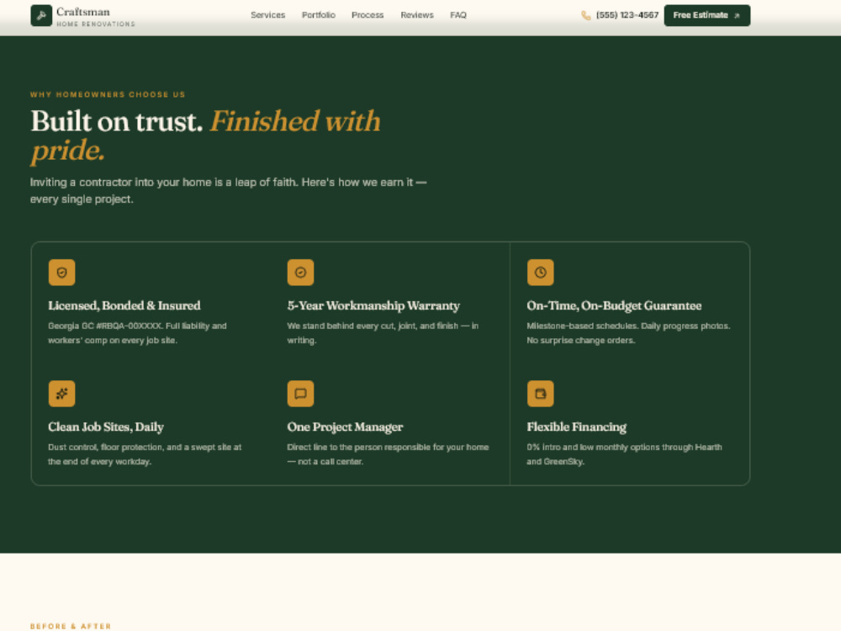Open the Portfolio nav item

(x=319, y=15)
